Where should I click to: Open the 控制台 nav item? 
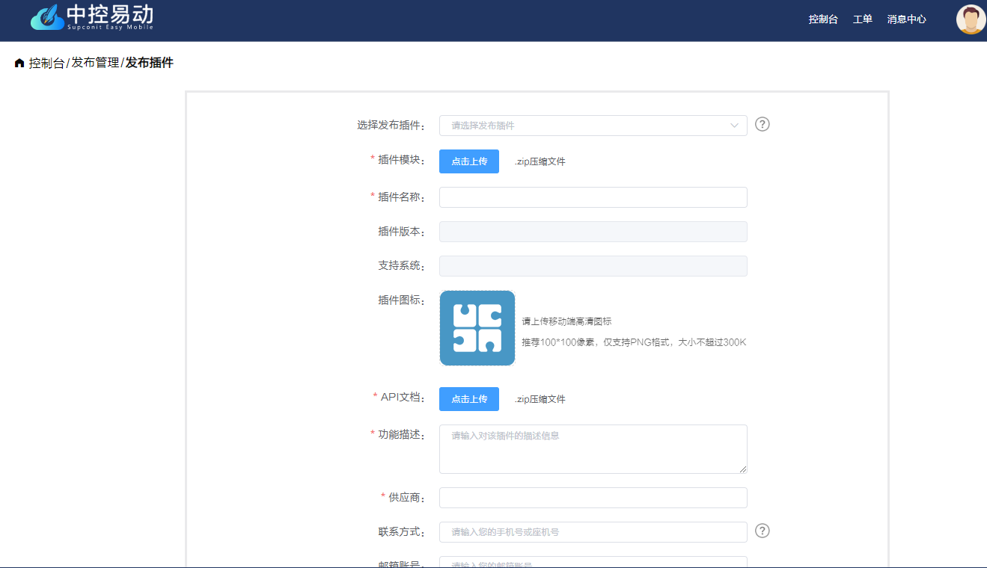tap(823, 19)
